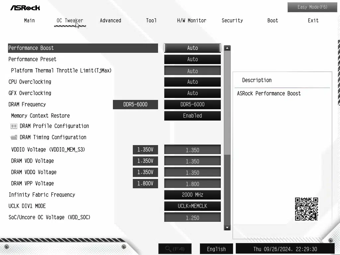Open Infinity Fabric Frequency 2000 MHz dropdown
The image size is (340, 255).
192,195
